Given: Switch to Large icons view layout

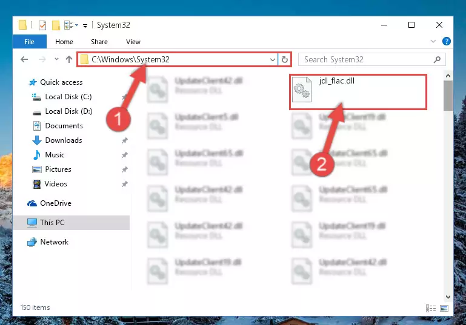Looking at the screenshot, I should [444, 309].
